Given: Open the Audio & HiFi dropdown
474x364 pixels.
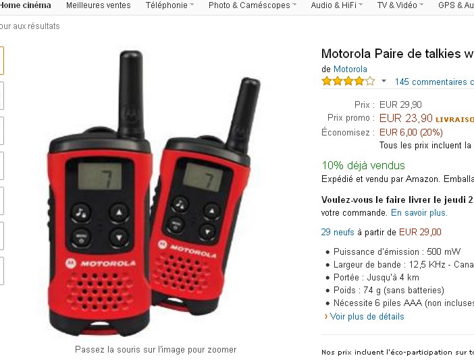Looking at the screenshot, I should coord(336,5).
